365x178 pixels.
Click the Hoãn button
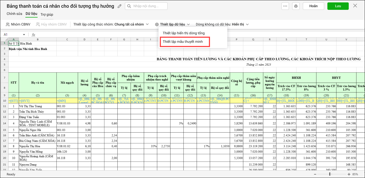coord(313,6)
